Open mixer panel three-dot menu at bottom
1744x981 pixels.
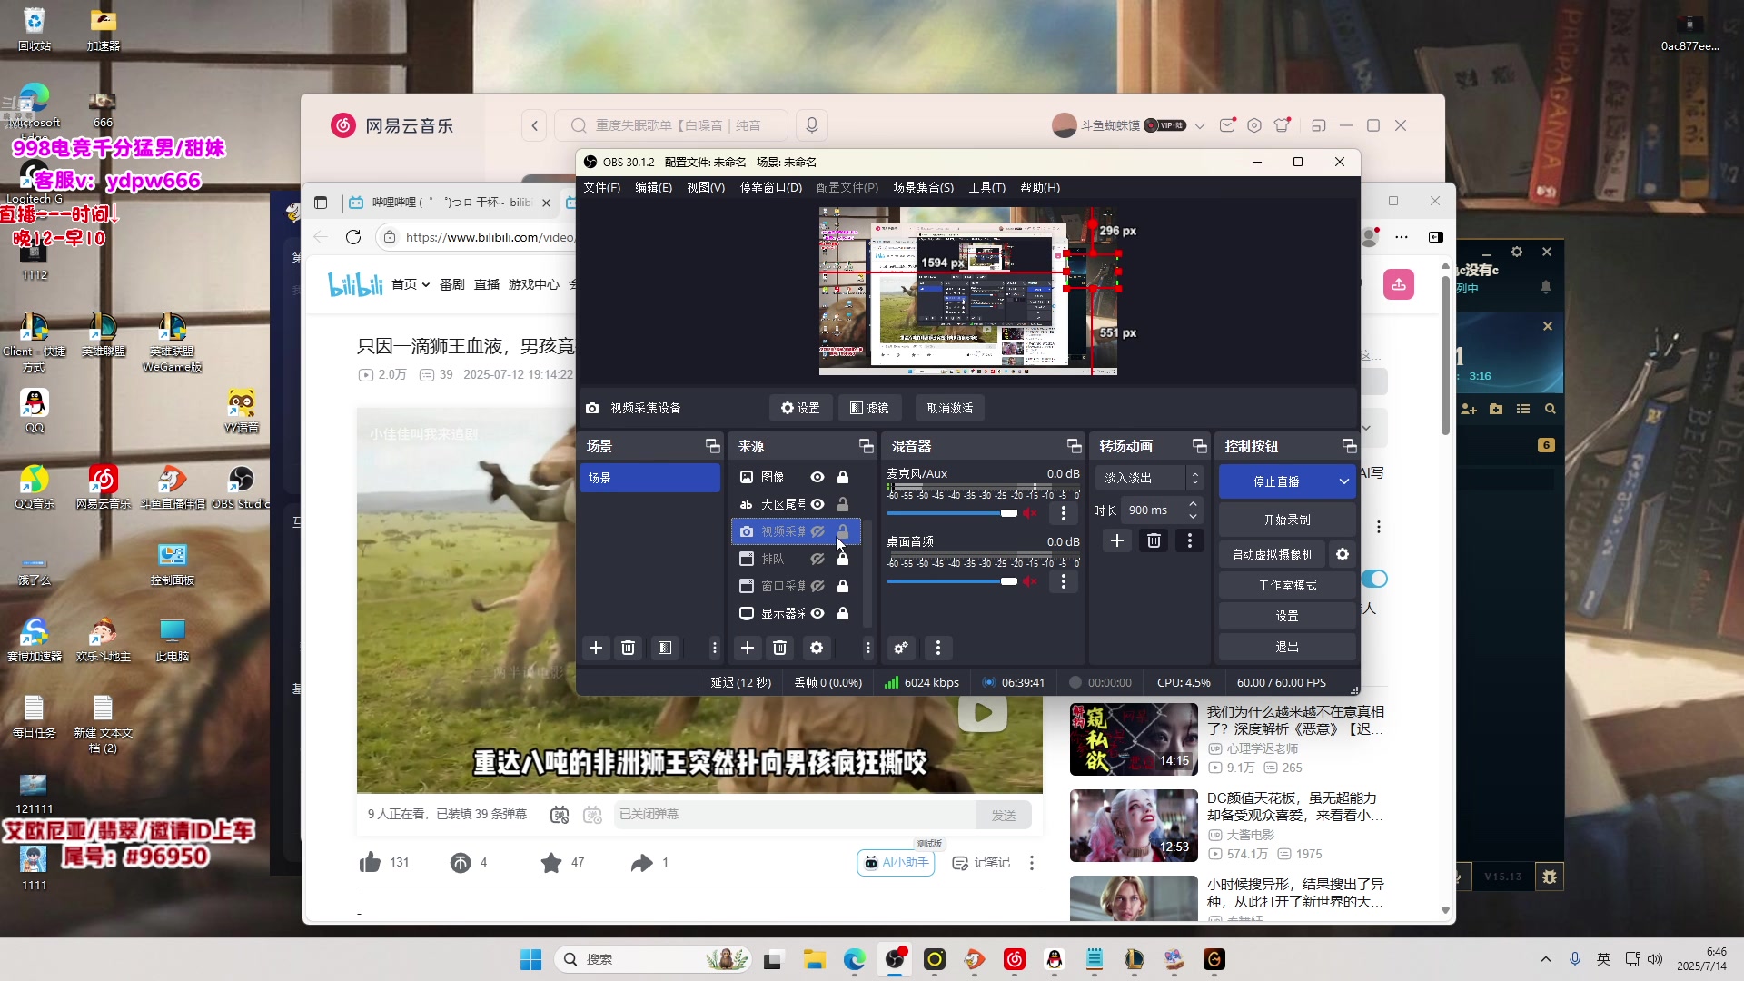click(938, 648)
